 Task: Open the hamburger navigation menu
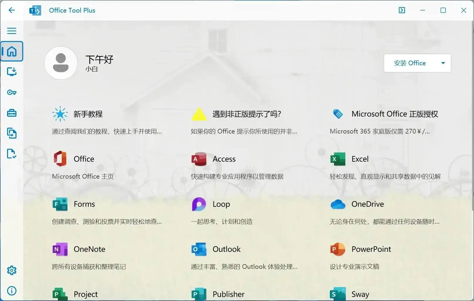(x=12, y=31)
